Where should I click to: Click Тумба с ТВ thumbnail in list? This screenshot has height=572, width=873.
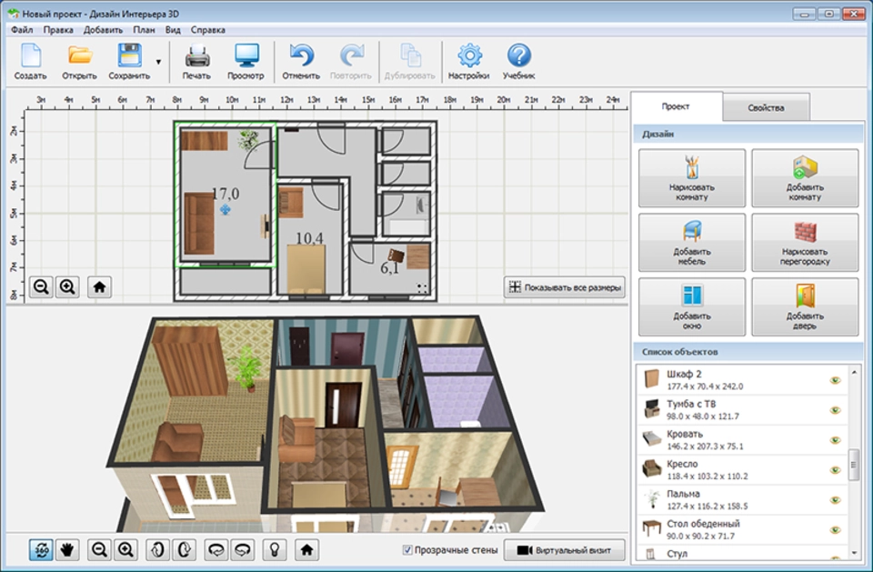pyautogui.click(x=651, y=409)
